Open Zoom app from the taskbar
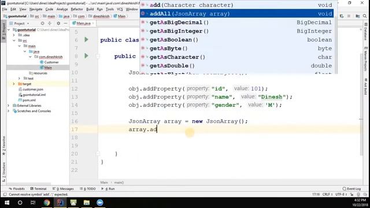 pyautogui.click(x=100, y=203)
